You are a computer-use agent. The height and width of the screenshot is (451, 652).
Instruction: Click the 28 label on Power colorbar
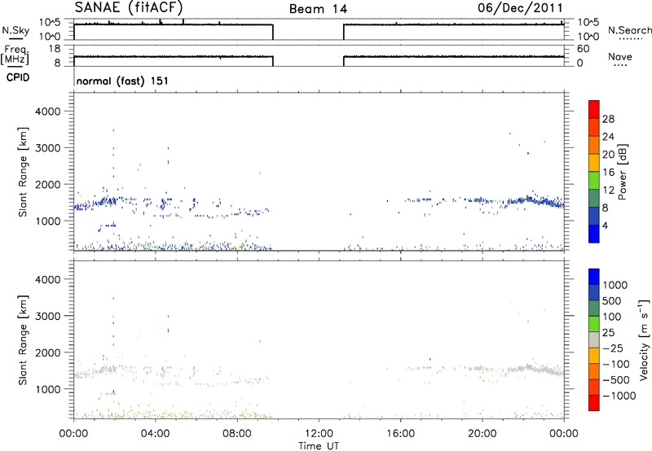[x=609, y=119]
